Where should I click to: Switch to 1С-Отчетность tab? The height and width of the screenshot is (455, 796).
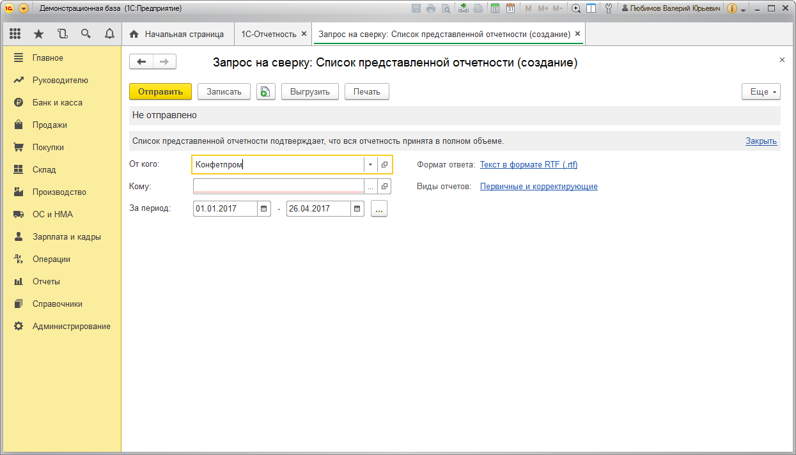[269, 34]
